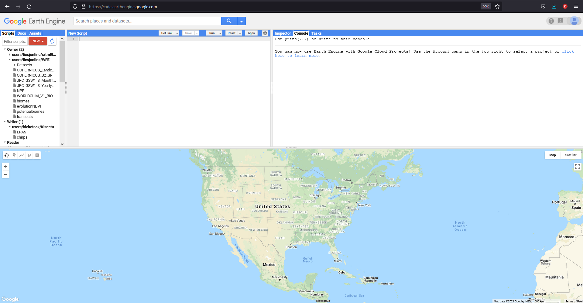Open the help question mark menu

tap(551, 21)
